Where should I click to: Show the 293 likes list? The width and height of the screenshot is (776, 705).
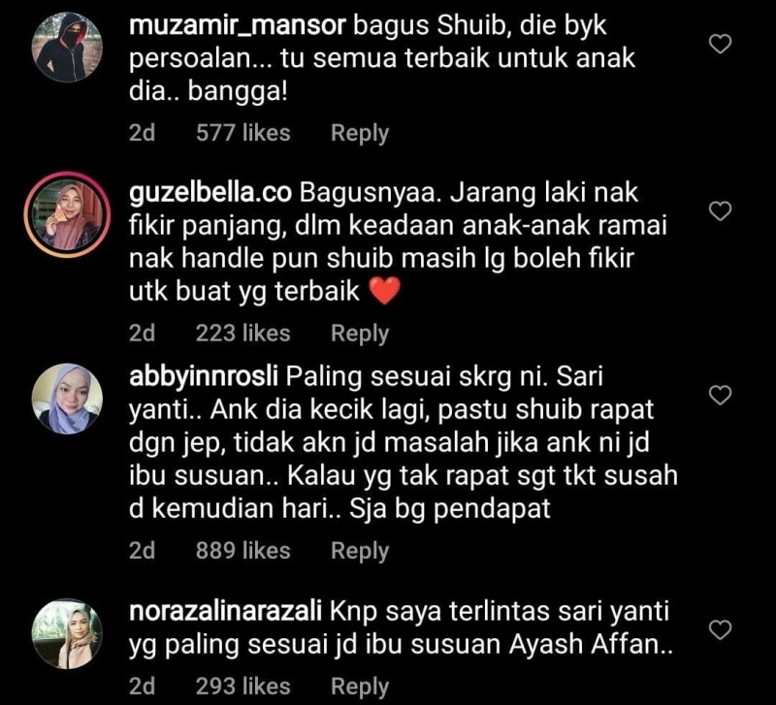(x=243, y=687)
